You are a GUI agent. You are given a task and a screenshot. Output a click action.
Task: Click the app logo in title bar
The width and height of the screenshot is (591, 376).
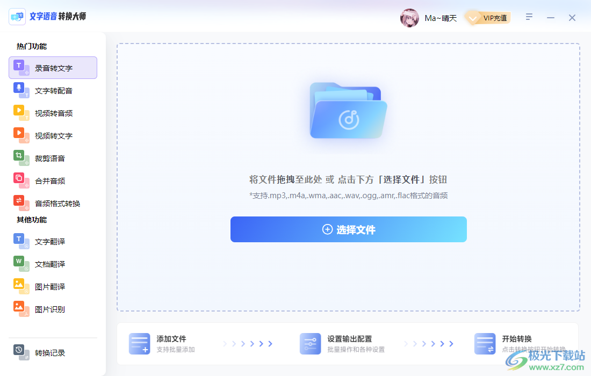[17, 16]
